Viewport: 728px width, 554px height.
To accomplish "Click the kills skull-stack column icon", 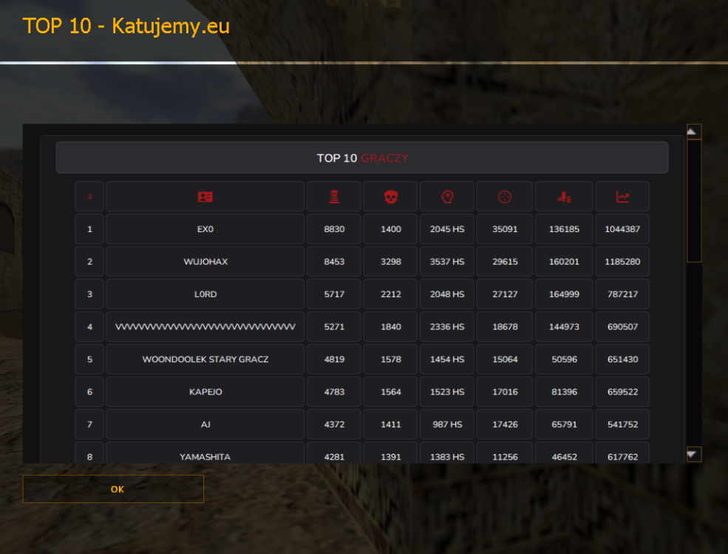I will click(x=334, y=196).
